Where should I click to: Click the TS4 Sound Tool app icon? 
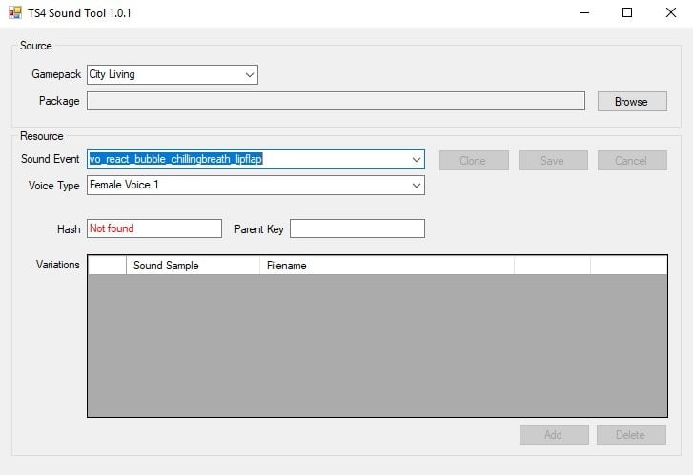[14, 12]
